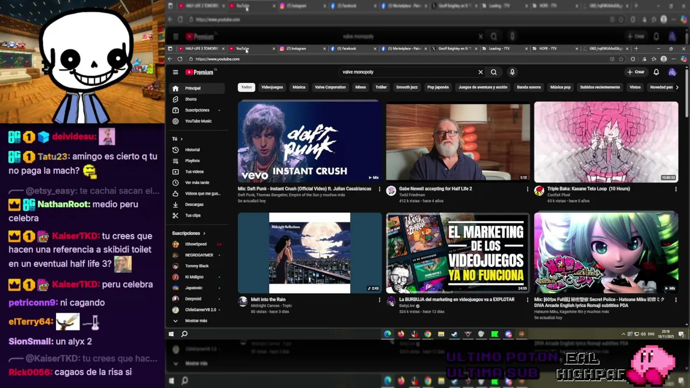Open the Gabe Newell Half Life 2 thumbnail

458,142
